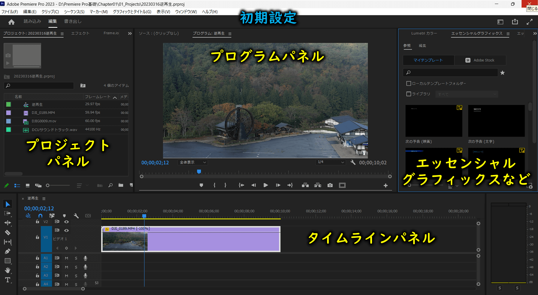The height and width of the screenshot is (295, 538).
Task: Toggle lock on track V1
Action: click(x=37, y=237)
